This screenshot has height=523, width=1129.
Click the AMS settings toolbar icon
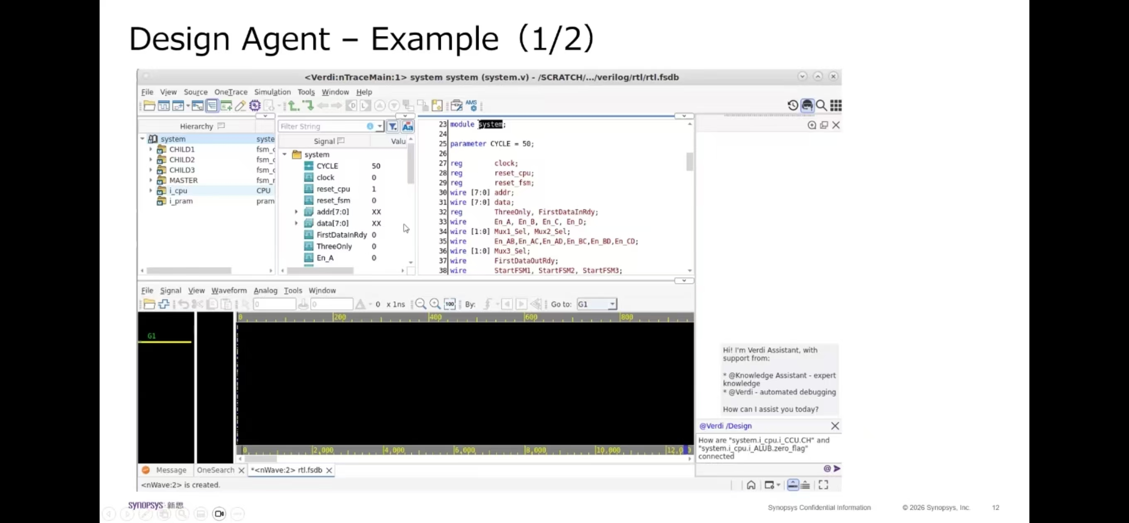(472, 105)
